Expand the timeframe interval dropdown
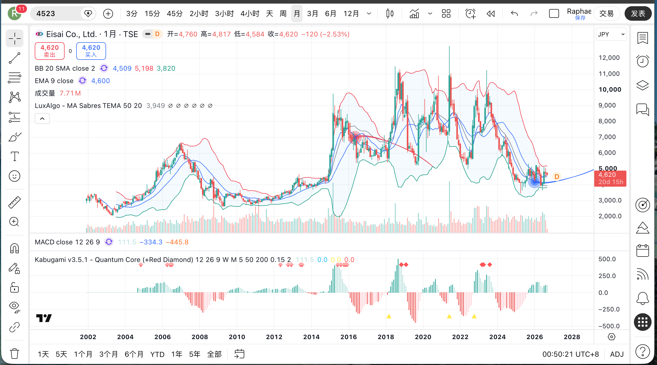 click(x=369, y=13)
